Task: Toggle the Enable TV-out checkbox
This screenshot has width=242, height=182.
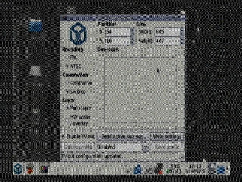Action: tap(64, 136)
